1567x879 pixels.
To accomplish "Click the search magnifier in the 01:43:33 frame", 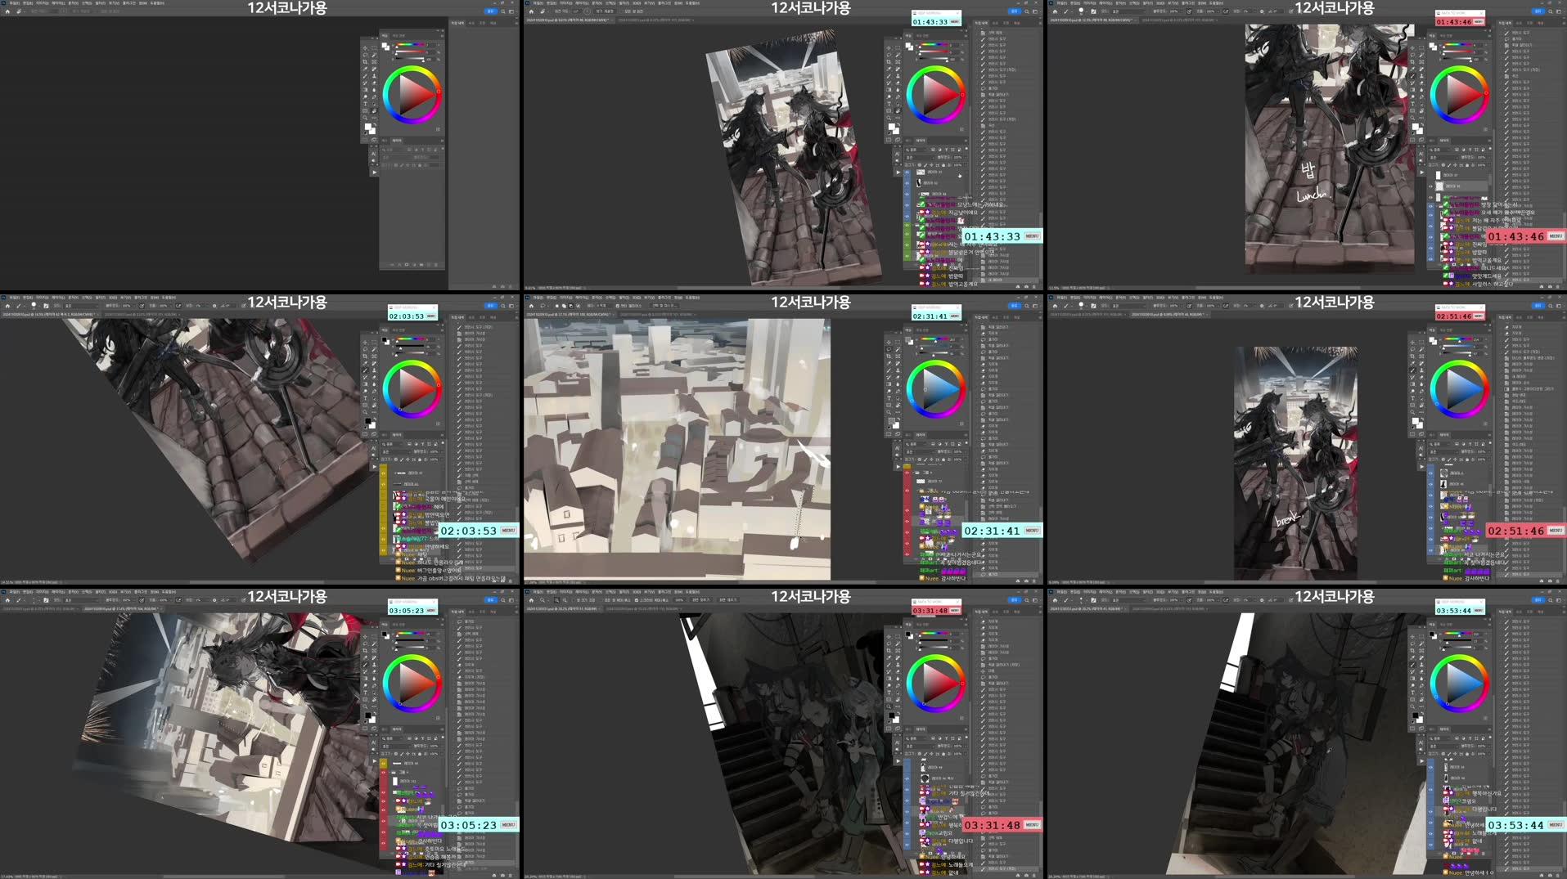I will (x=1027, y=11).
